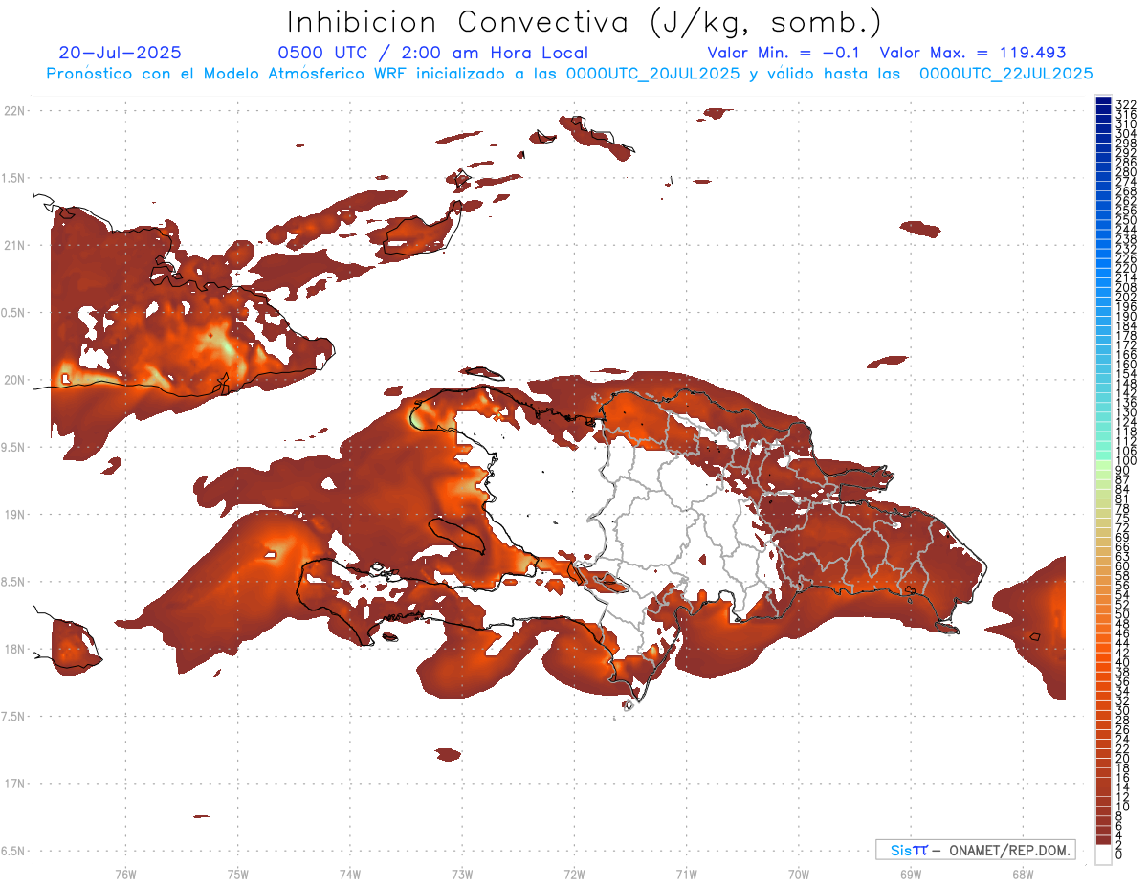
Task: Click the '18N' latitude label
Action: 14,649
